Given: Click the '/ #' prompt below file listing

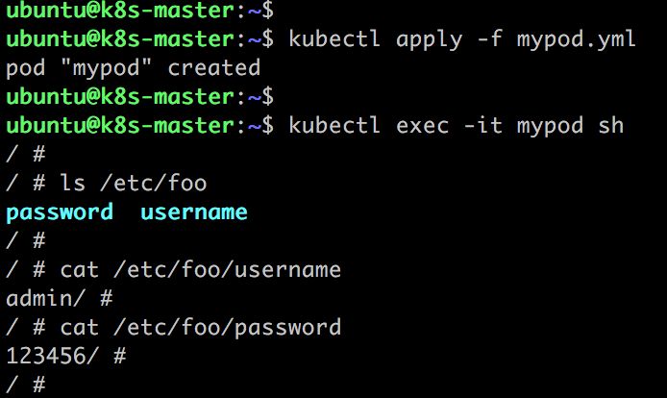Looking at the screenshot, I should (26, 241).
